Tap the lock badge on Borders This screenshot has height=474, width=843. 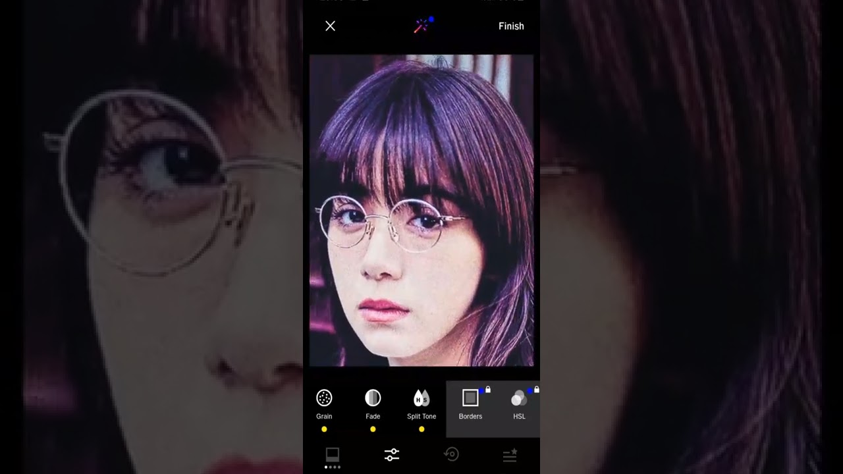pyautogui.click(x=488, y=390)
